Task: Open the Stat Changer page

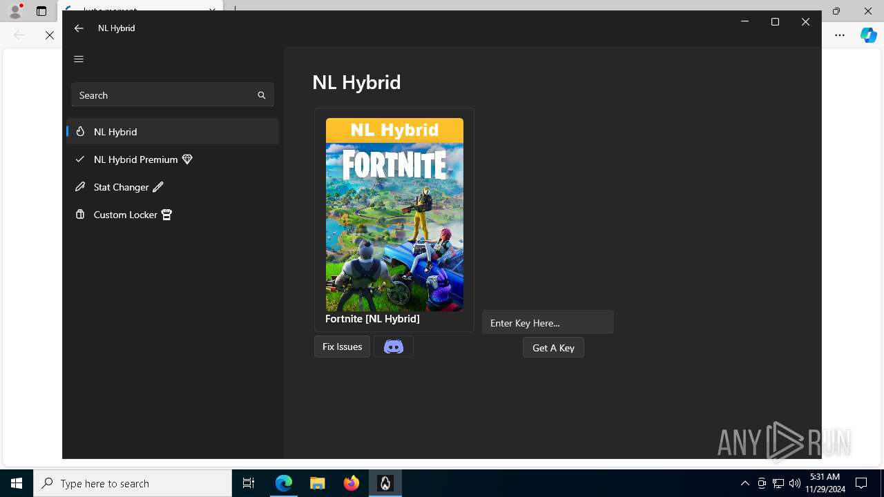Action: (x=173, y=186)
